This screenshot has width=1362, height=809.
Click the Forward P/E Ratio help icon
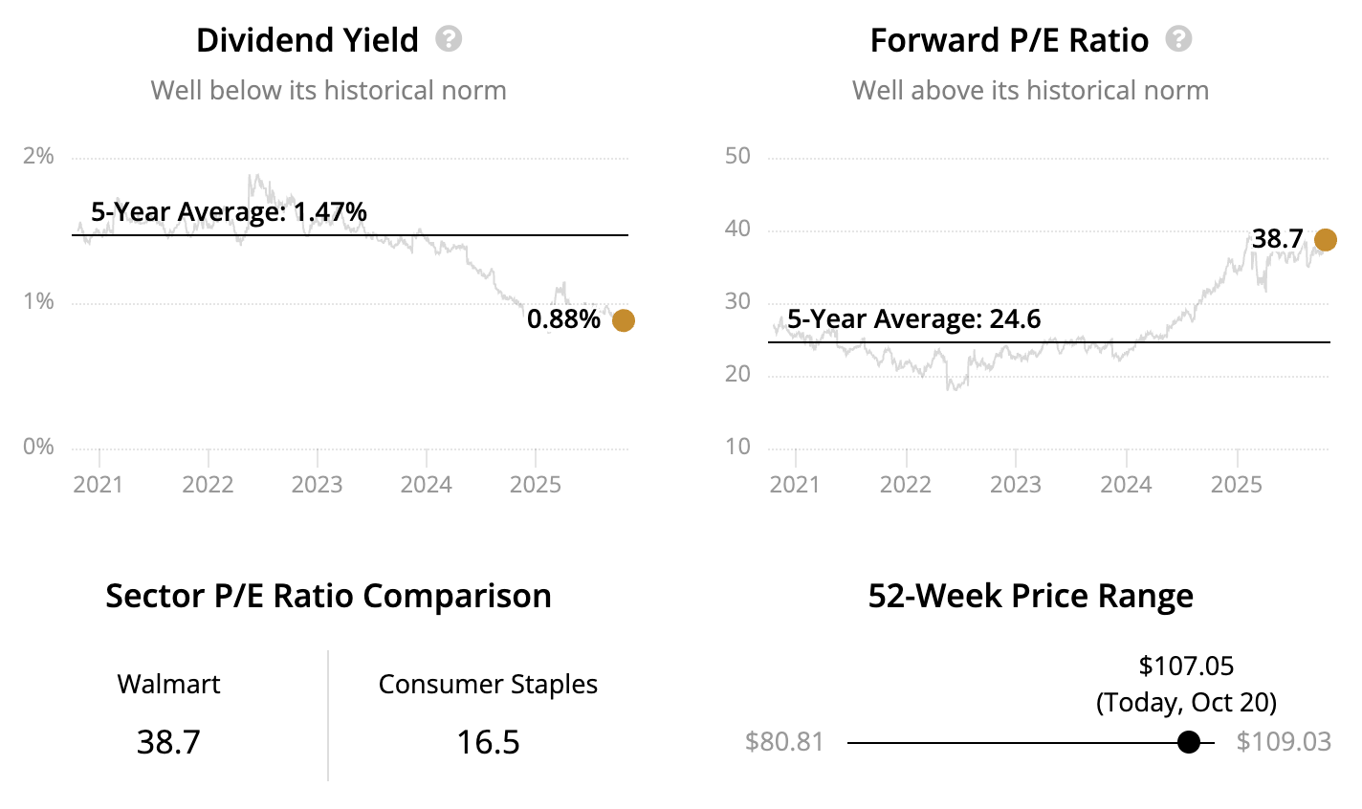click(x=1179, y=39)
